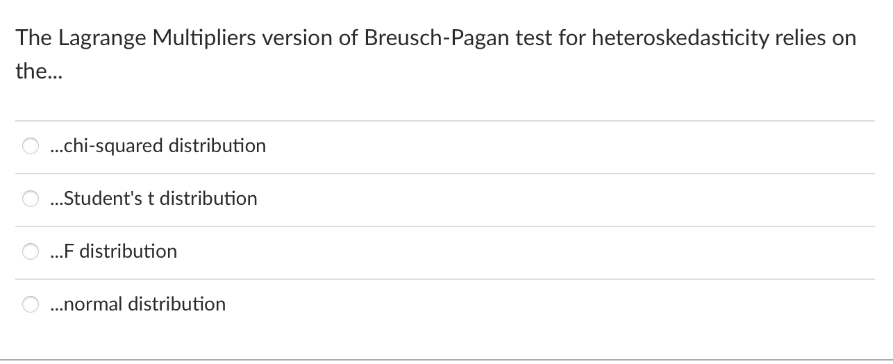Click the trailing 'the...' question line
The width and height of the screenshot is (893, 364).
[x=39, y=71]
